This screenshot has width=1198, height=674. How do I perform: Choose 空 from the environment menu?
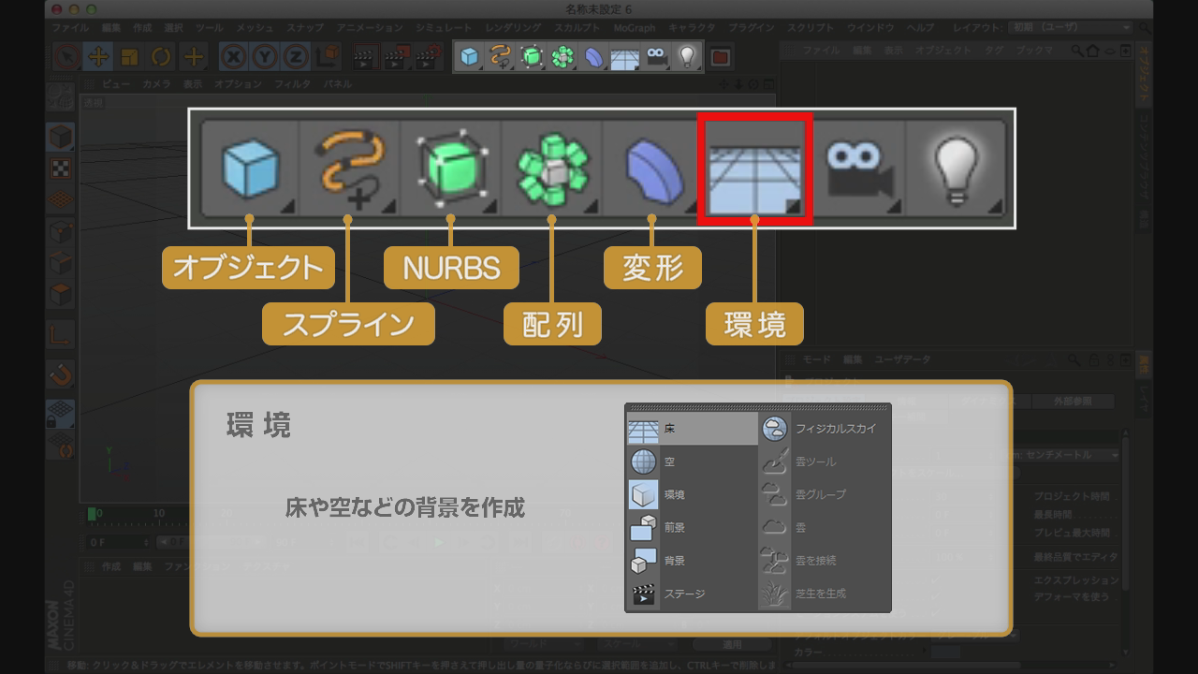pos(692,462)
